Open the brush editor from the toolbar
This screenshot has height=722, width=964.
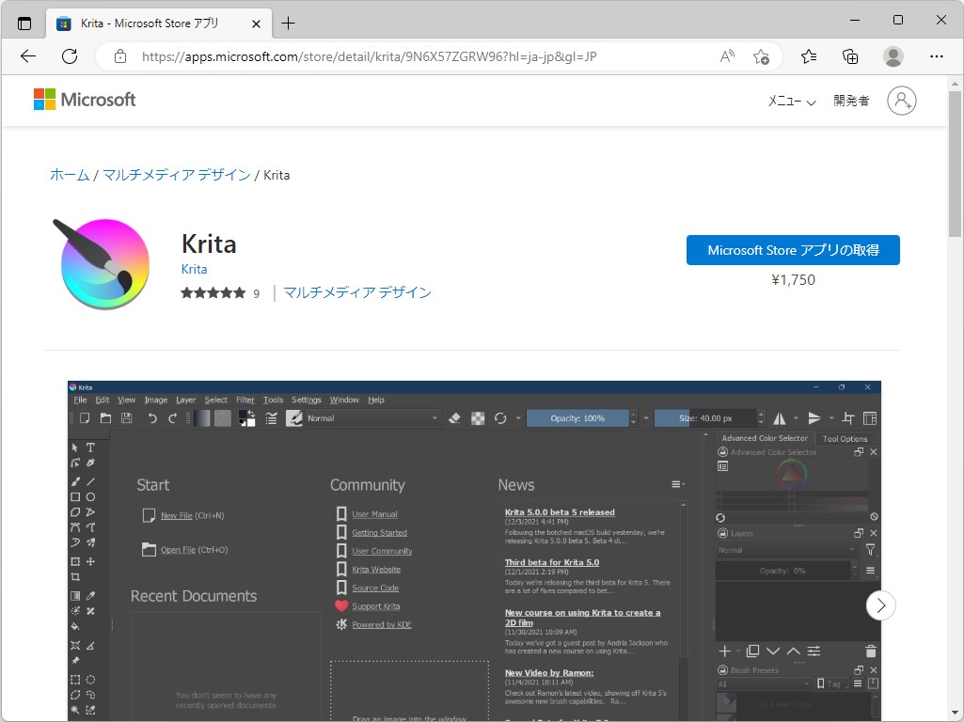pos(294,417)
